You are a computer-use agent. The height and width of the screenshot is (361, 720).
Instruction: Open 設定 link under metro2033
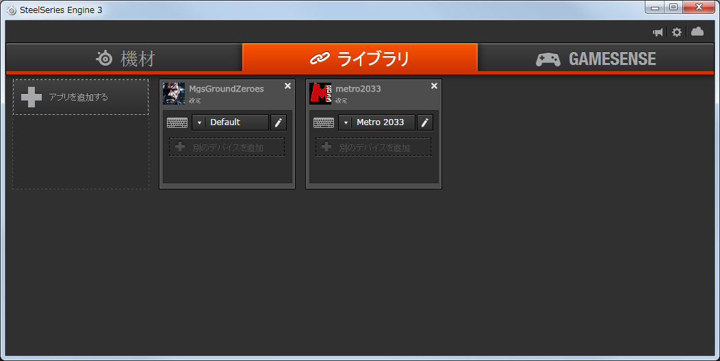click(341, 101)
